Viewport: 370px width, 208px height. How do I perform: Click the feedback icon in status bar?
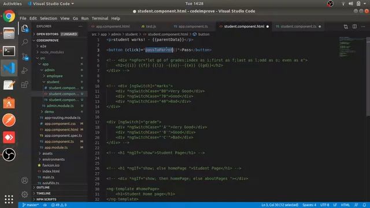(356, 205)
